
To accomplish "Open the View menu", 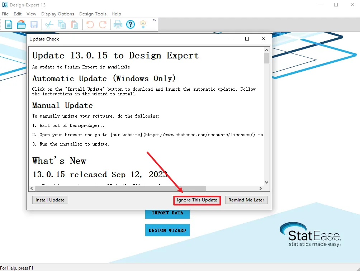I will tap(31, 14).
